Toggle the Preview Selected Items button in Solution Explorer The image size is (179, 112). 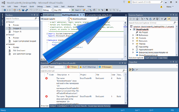pyautogui.click(x=169, y=19)
